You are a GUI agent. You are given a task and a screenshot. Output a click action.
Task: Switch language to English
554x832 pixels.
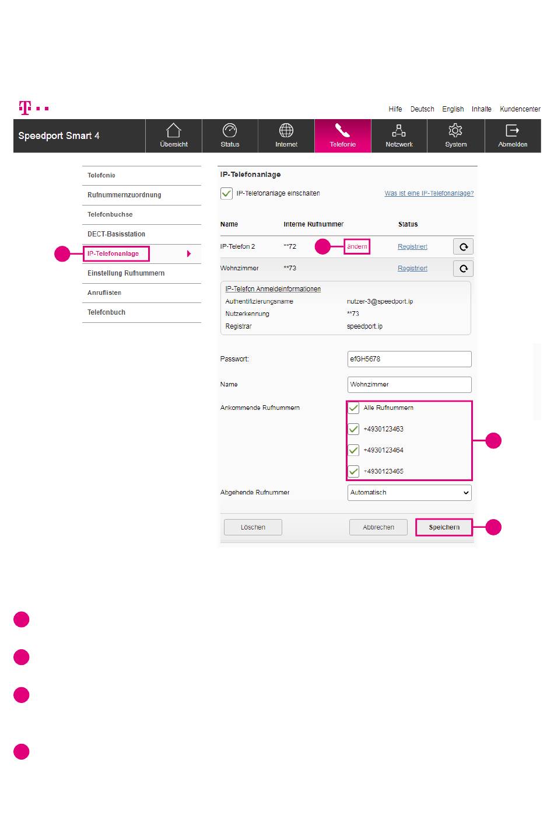pos(453,109)
